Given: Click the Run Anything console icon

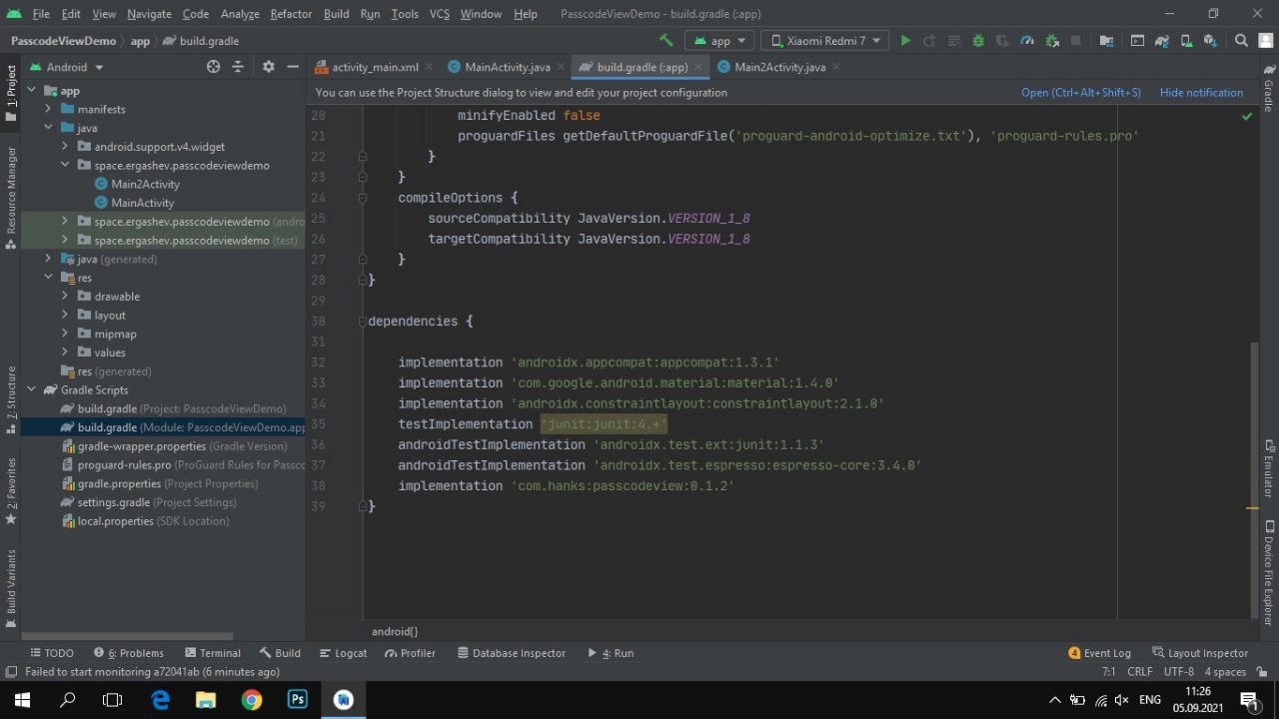Looking at the screenshot, I should pos(1137,41).
